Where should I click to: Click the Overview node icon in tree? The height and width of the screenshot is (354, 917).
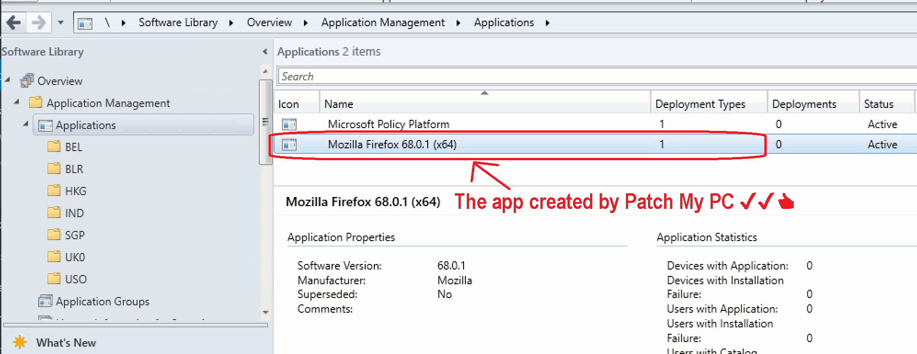pos(27,81)
